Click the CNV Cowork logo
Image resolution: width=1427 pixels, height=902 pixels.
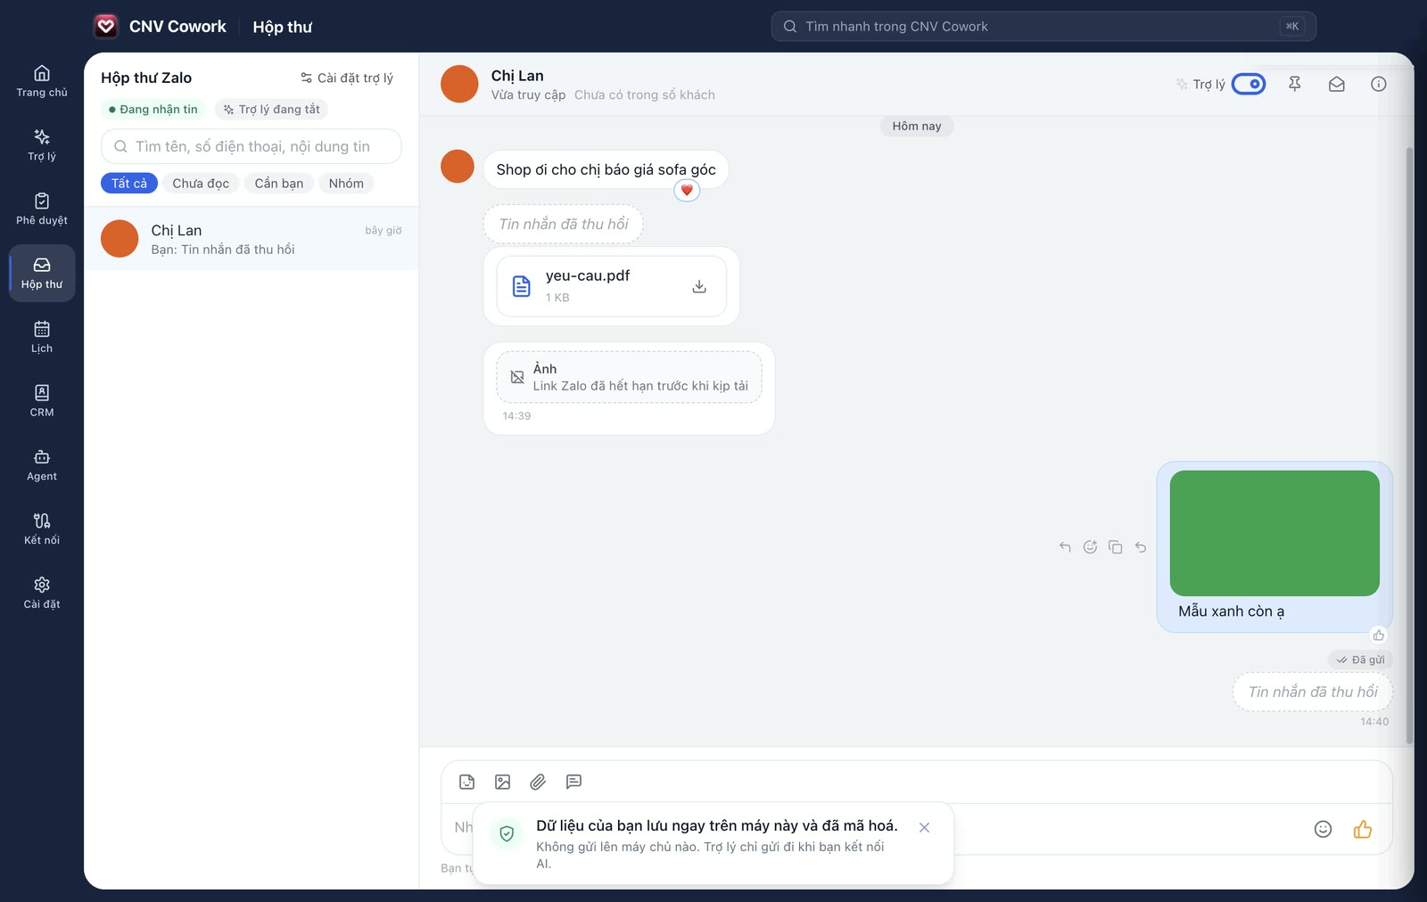pos(106,27)
